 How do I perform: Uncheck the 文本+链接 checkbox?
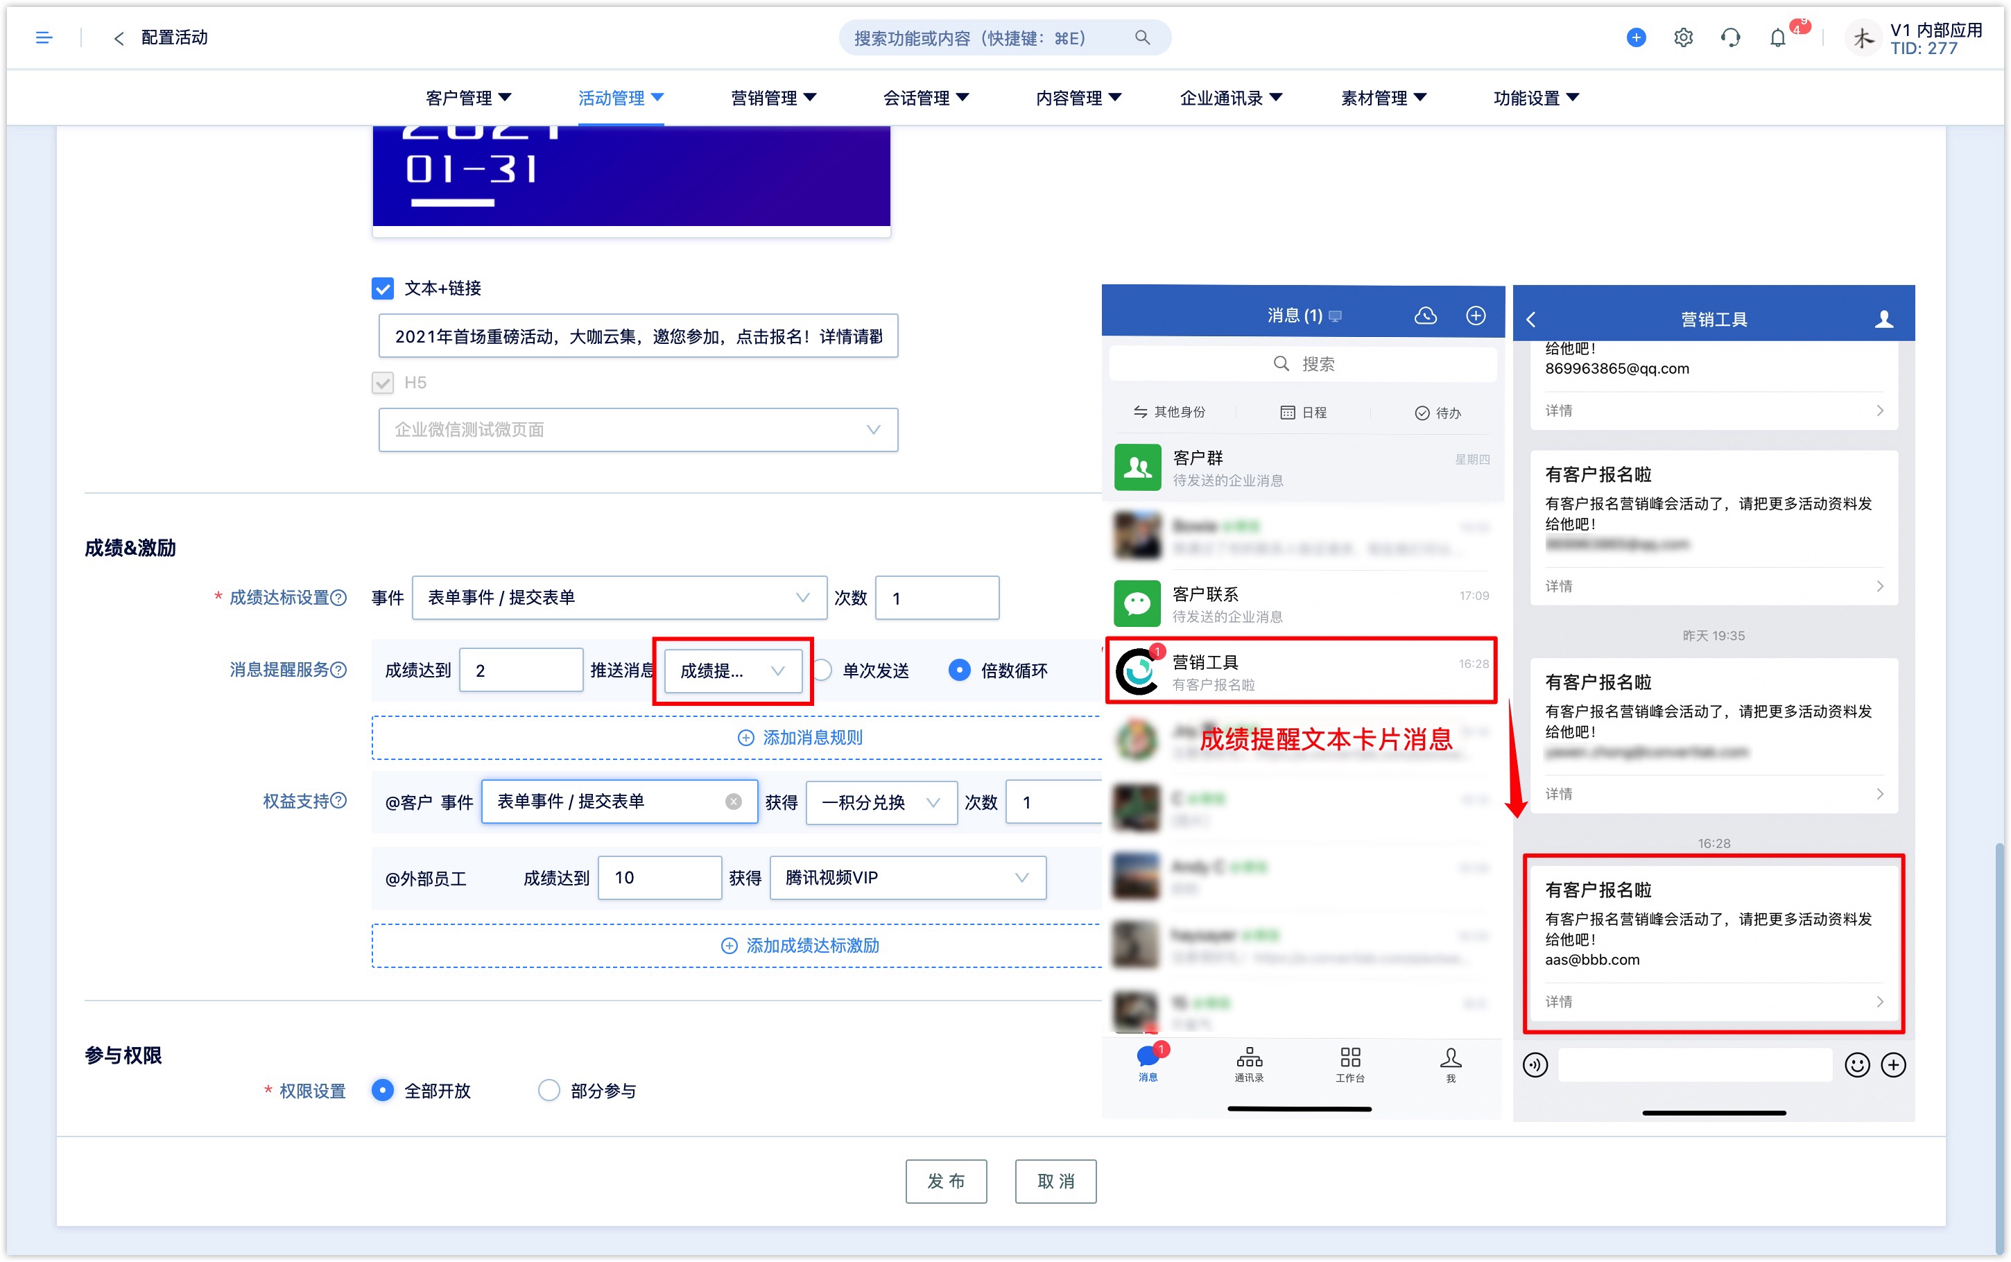[382, 288]
